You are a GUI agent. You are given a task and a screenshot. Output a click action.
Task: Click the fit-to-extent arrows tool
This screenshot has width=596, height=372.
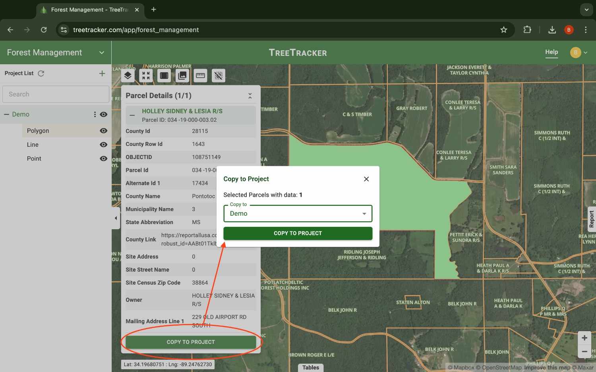146,75
